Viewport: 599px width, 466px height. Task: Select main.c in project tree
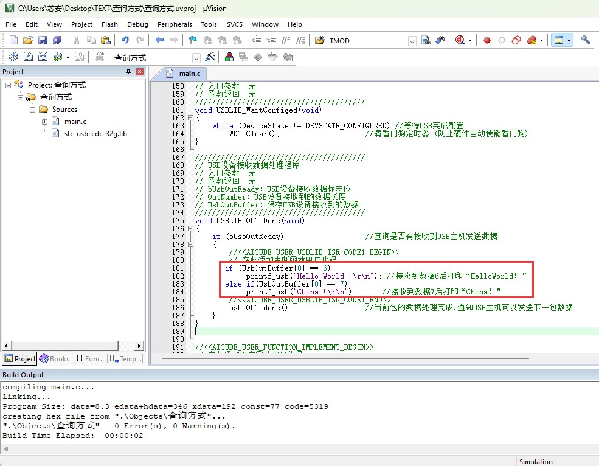tap(75, 122)
